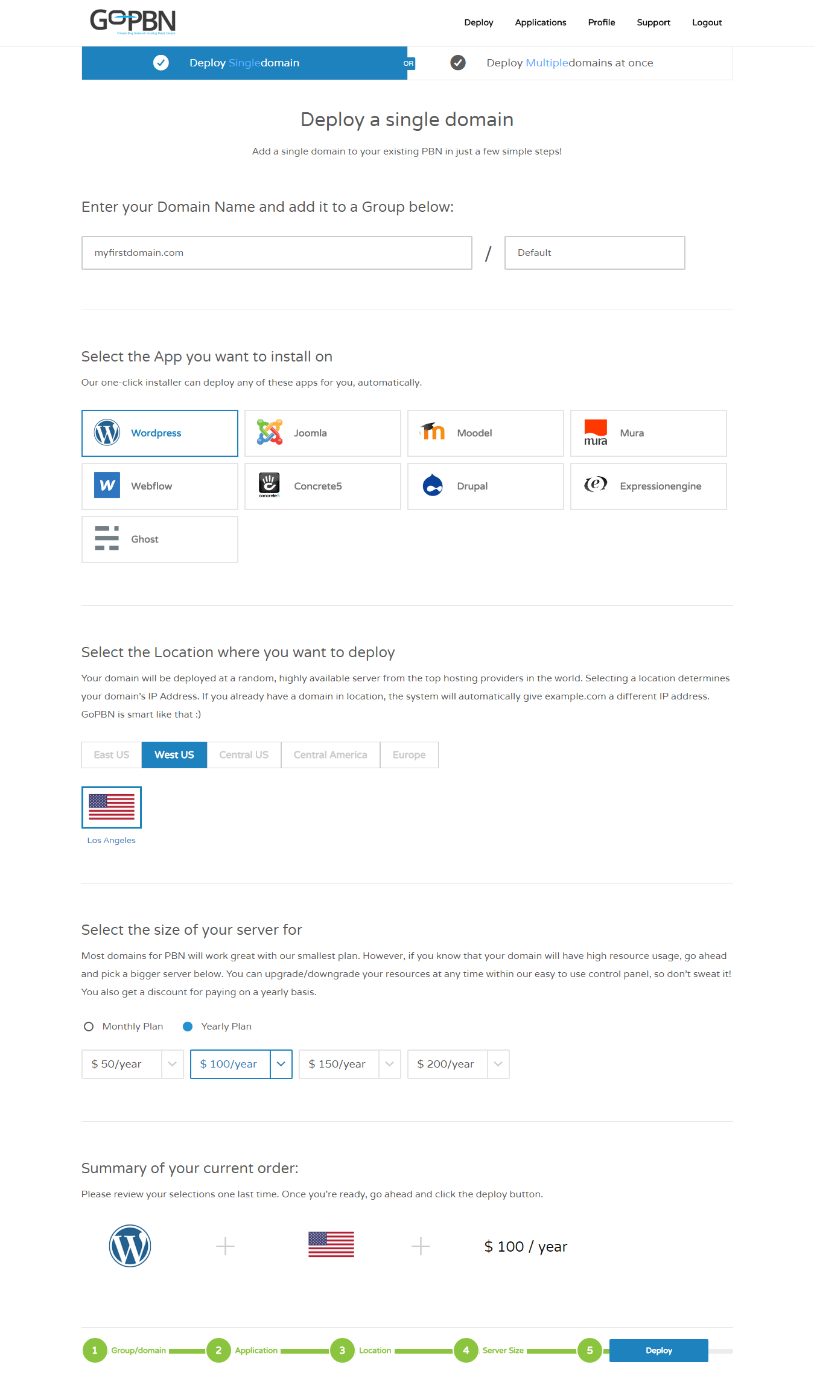Click the domain name input field

click(x=276, y=253)
